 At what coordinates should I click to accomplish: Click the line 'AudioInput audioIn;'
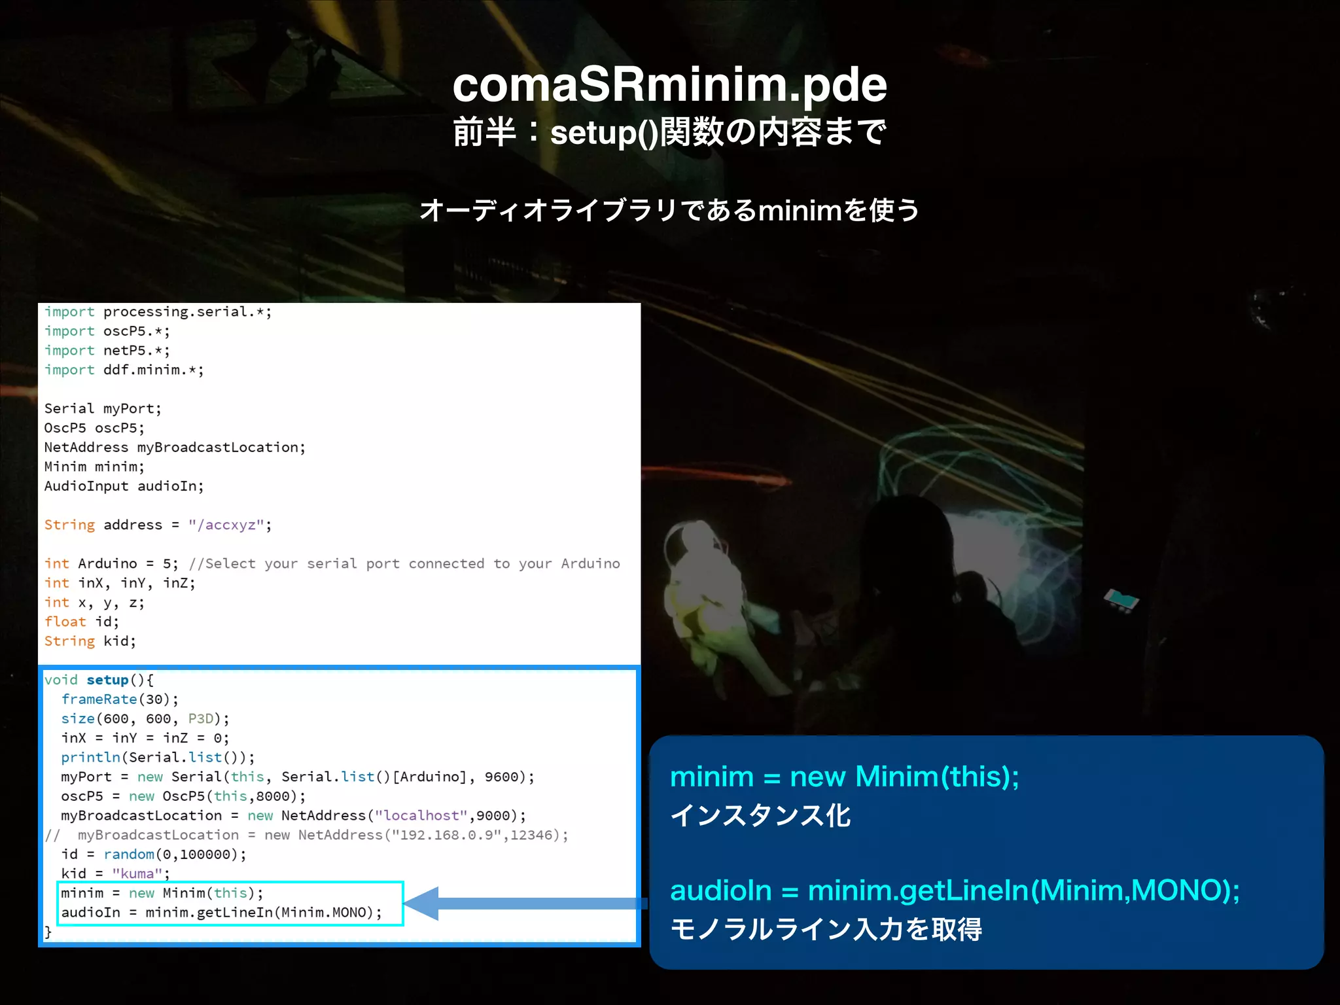[x=124, y=486]
